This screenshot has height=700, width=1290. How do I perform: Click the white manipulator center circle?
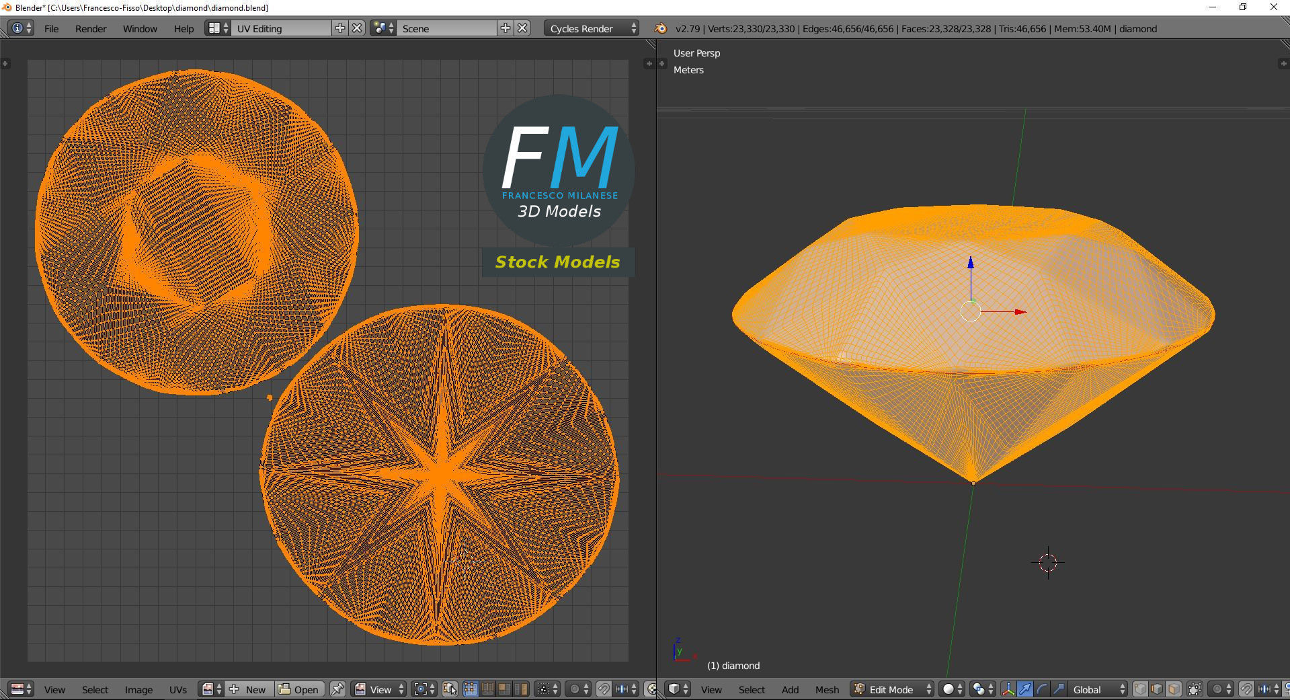(x=971, y=311)
